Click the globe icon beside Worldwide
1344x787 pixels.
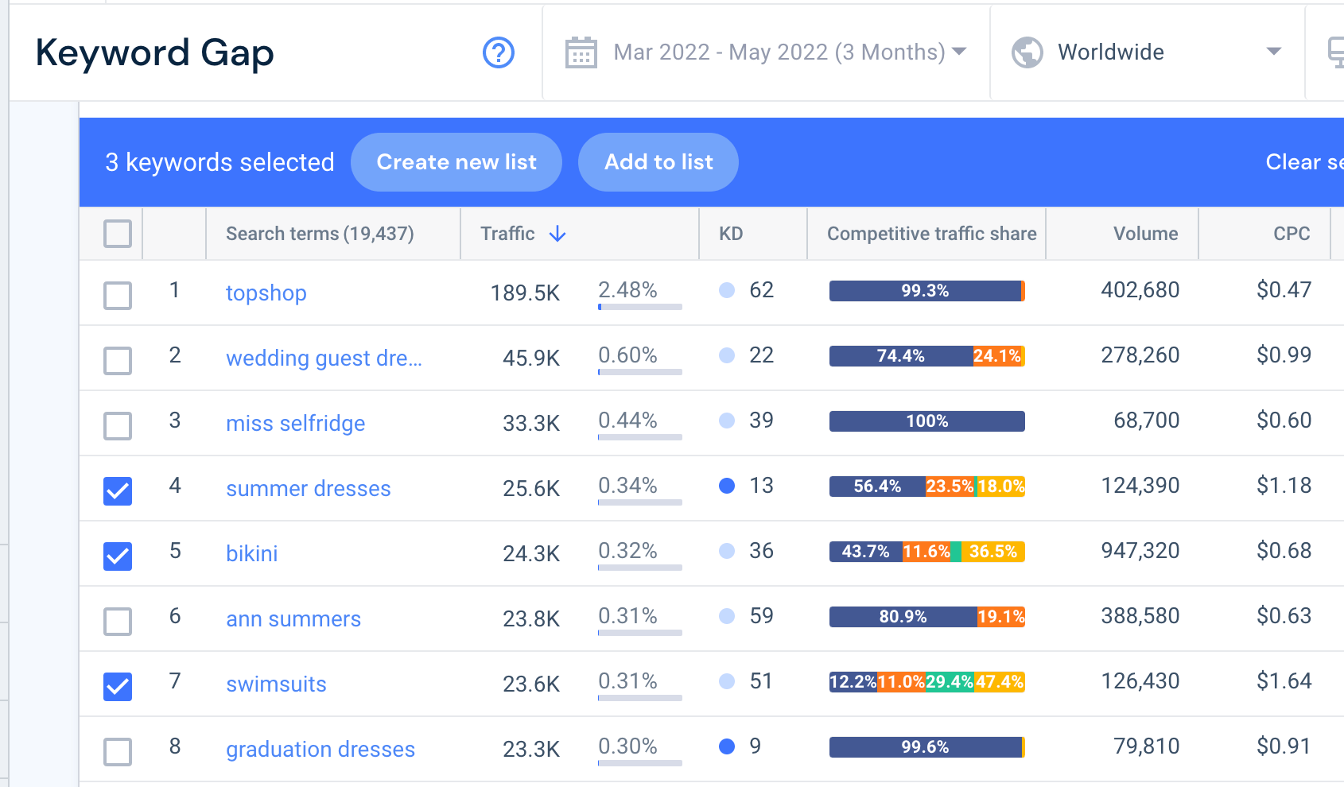(1027, 52)
